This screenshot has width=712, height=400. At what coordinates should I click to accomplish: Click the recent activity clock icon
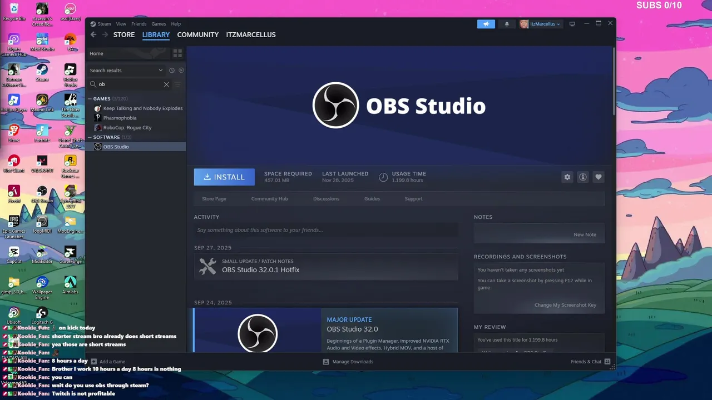pyautogui.click(x=172, y=71)
